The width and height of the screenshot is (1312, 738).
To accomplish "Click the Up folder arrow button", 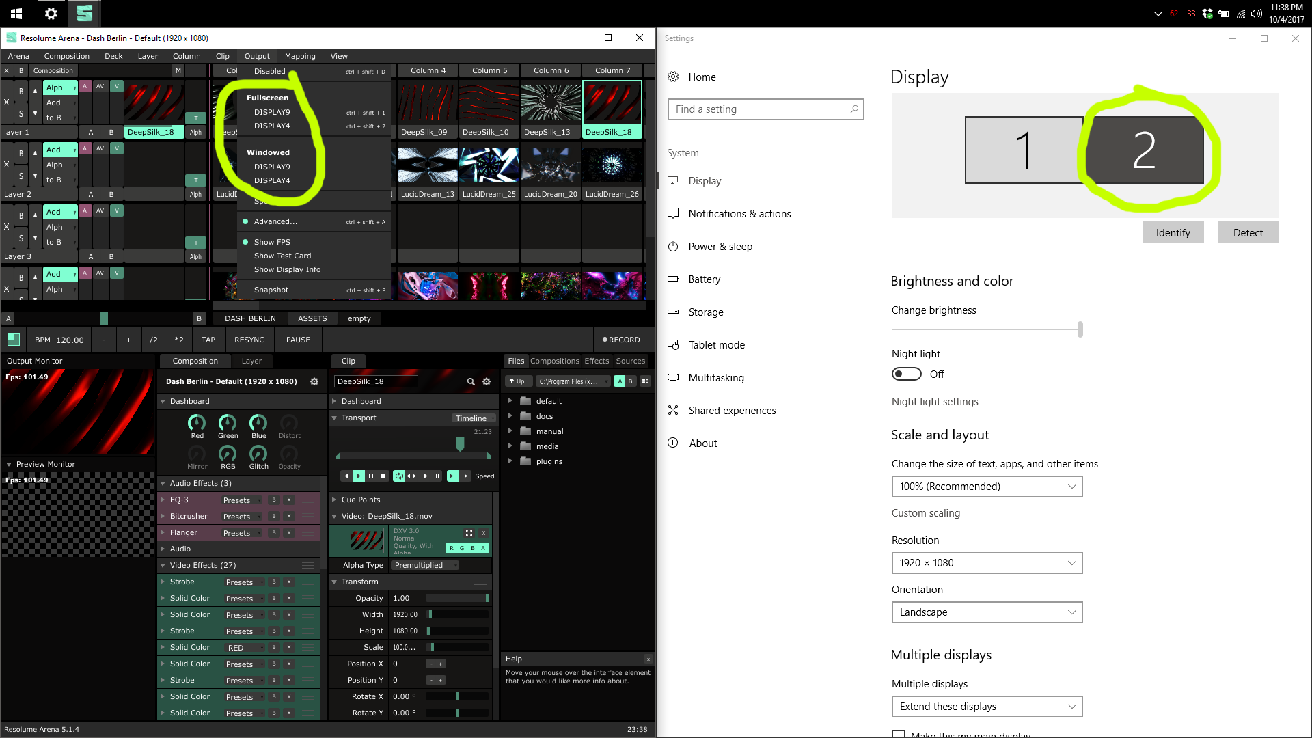I will pyautogui.click(x=517, y=381).
